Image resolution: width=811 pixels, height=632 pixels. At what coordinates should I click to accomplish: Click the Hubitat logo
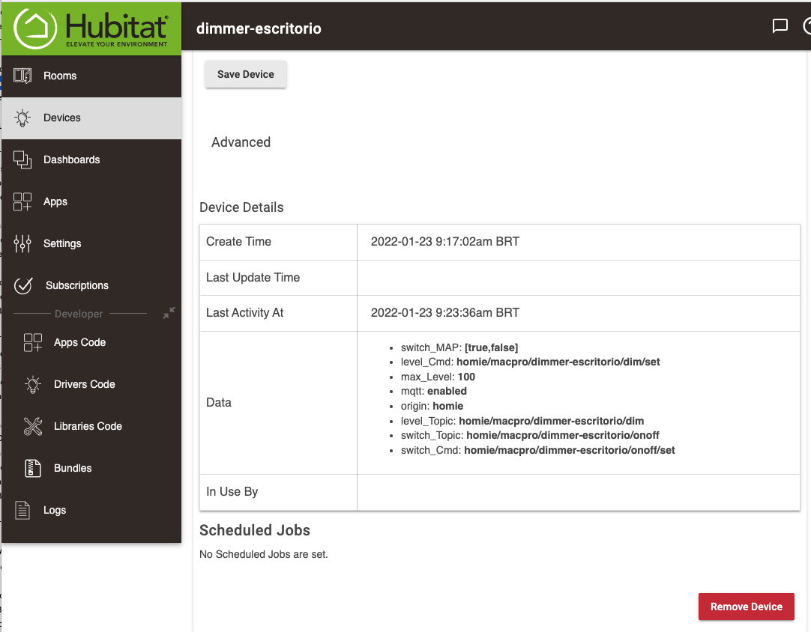coord(91,28)
